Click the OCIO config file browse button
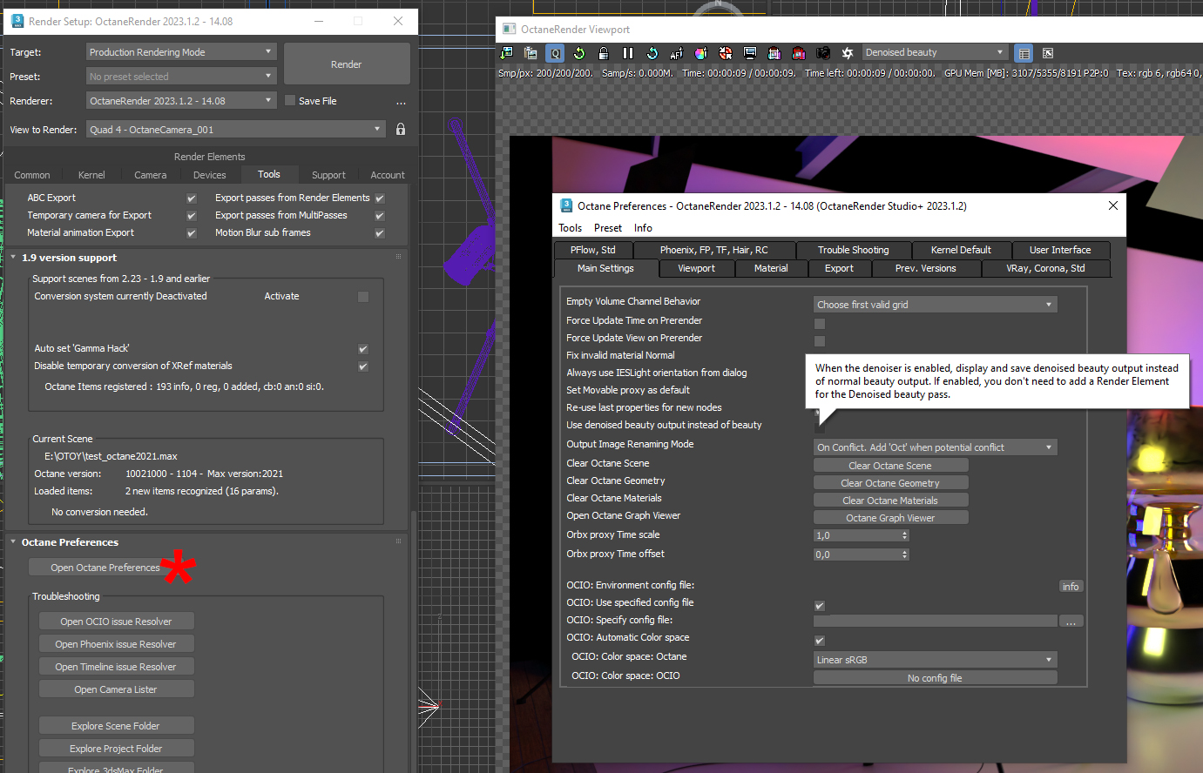 1071,622
